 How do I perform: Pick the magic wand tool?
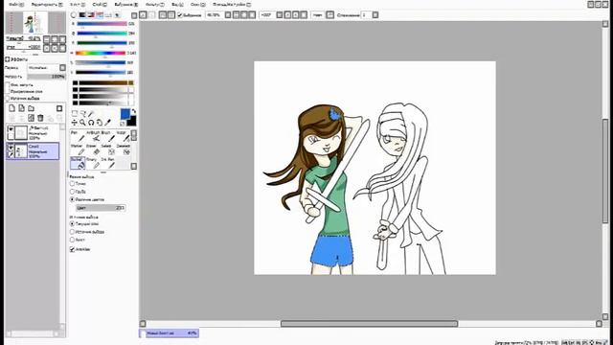click(91, 114)
